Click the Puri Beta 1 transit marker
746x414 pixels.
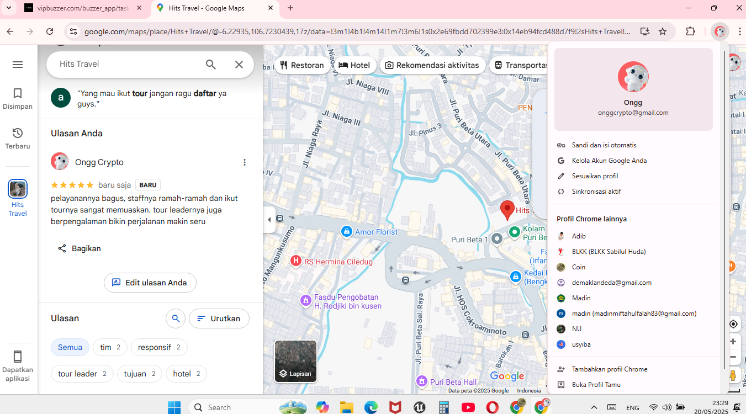(x=496, y=239)
